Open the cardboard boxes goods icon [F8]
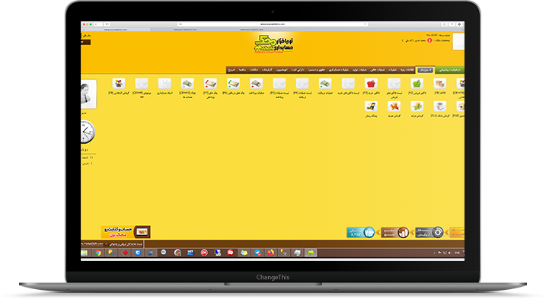Screen dimensions: 546x299 [440, 84]
